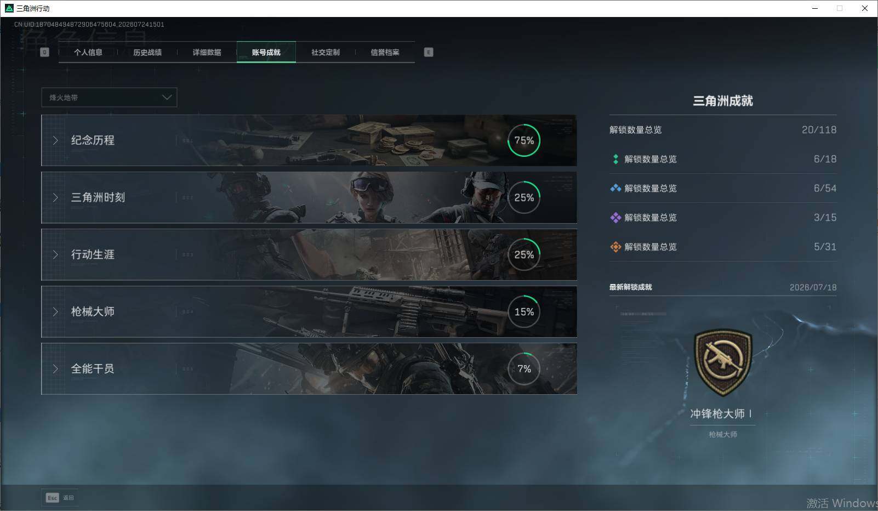Expand the 三角洲时刻 category chevron
The image size is (878, 511).
tap(55, 197)
